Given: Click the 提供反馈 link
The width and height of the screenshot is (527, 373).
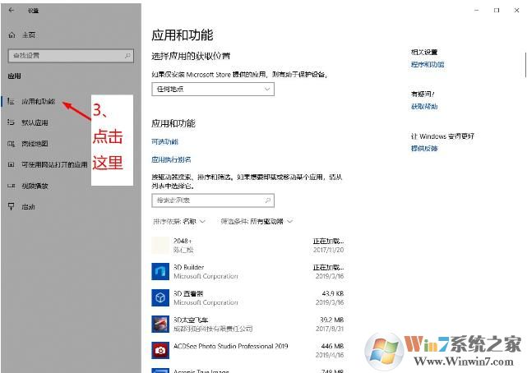Looking at the screenshot, I should (424, 148).
